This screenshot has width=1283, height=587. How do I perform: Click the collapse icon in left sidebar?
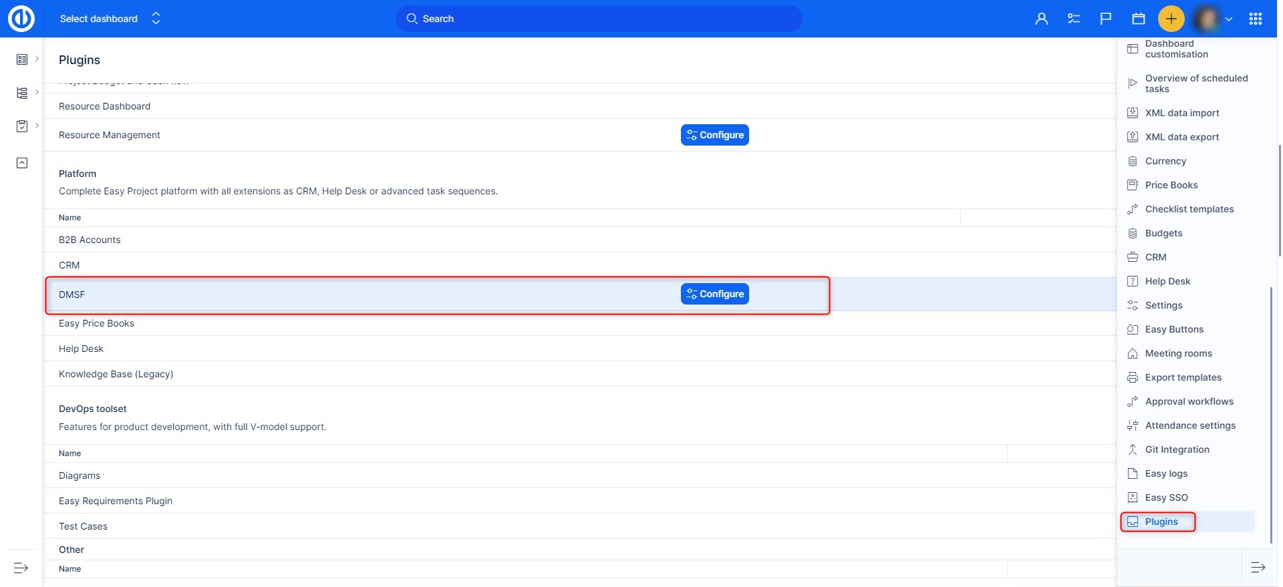(x=22, y=163)
